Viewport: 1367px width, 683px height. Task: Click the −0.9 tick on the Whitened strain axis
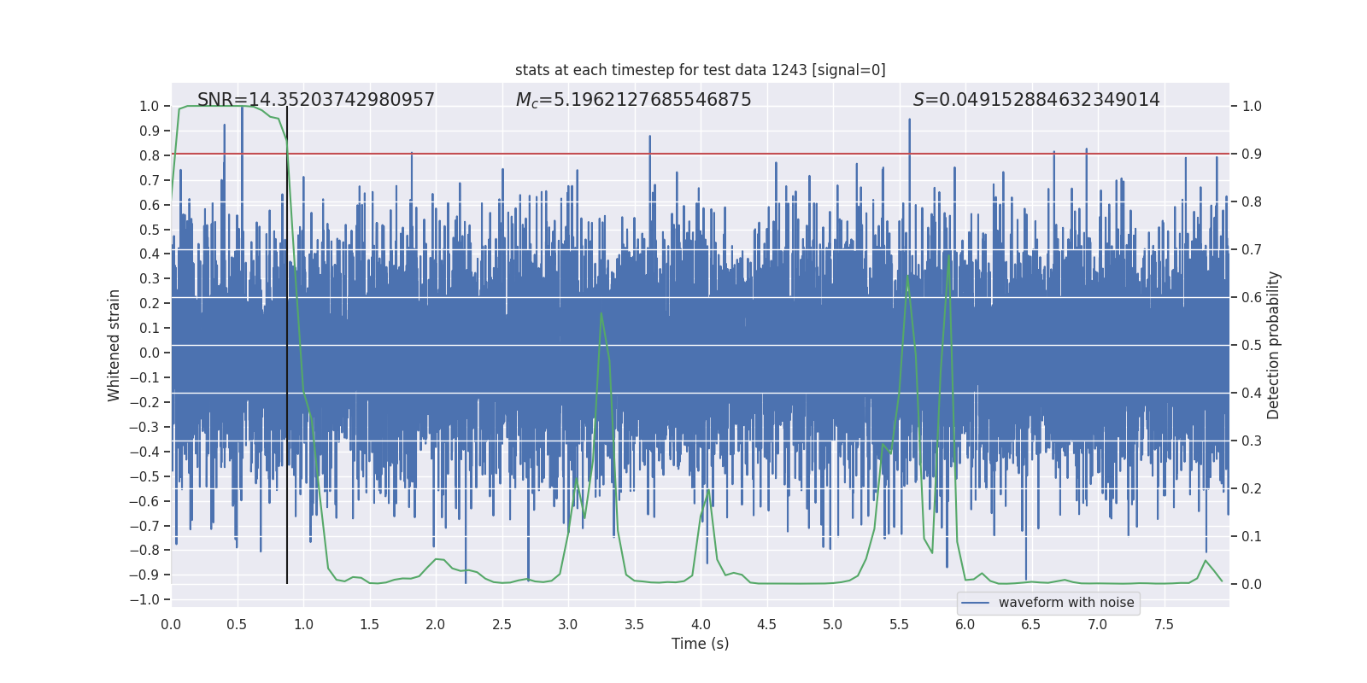(x=144, y=575)
